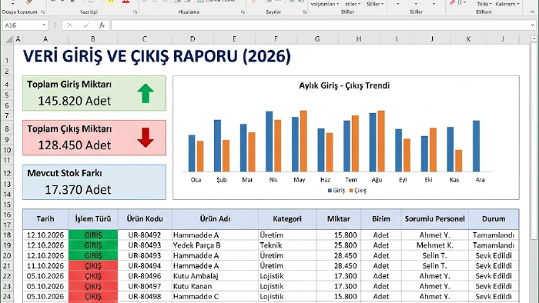The image size is (539, 303).
Task: Click the 17.370 Adet stock difference value
Action: pyautogui.click(x=78, y=190)
